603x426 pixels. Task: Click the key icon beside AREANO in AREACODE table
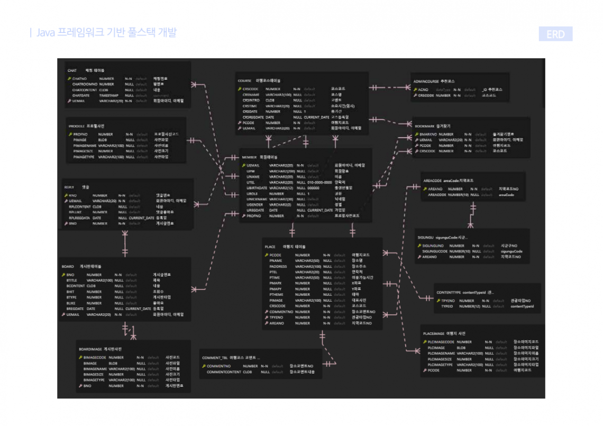coord(425,189)
